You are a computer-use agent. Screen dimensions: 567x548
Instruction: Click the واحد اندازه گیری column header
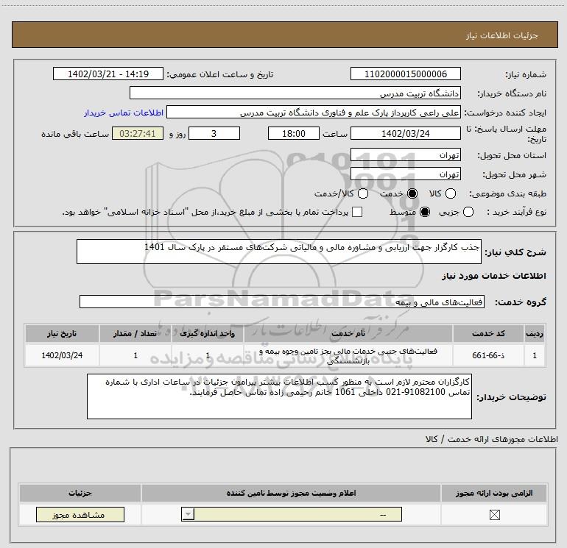click(x=208, y=333)
